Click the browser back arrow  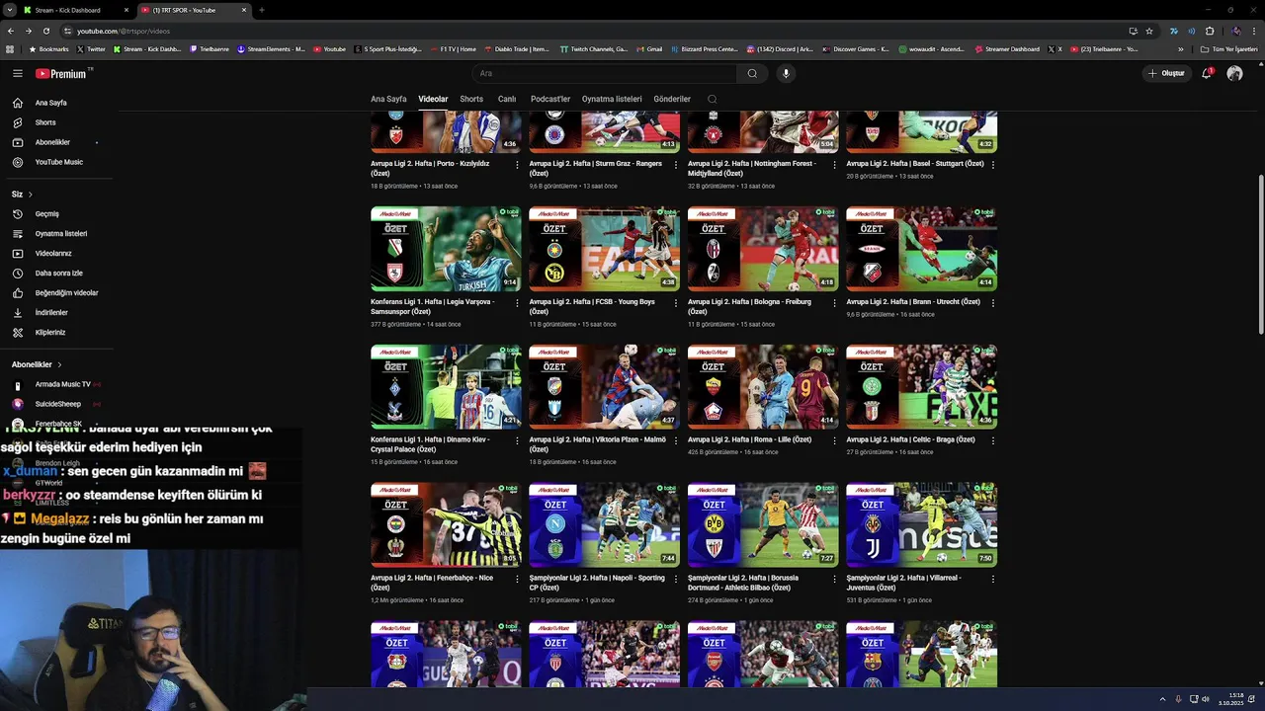(10, 31)
